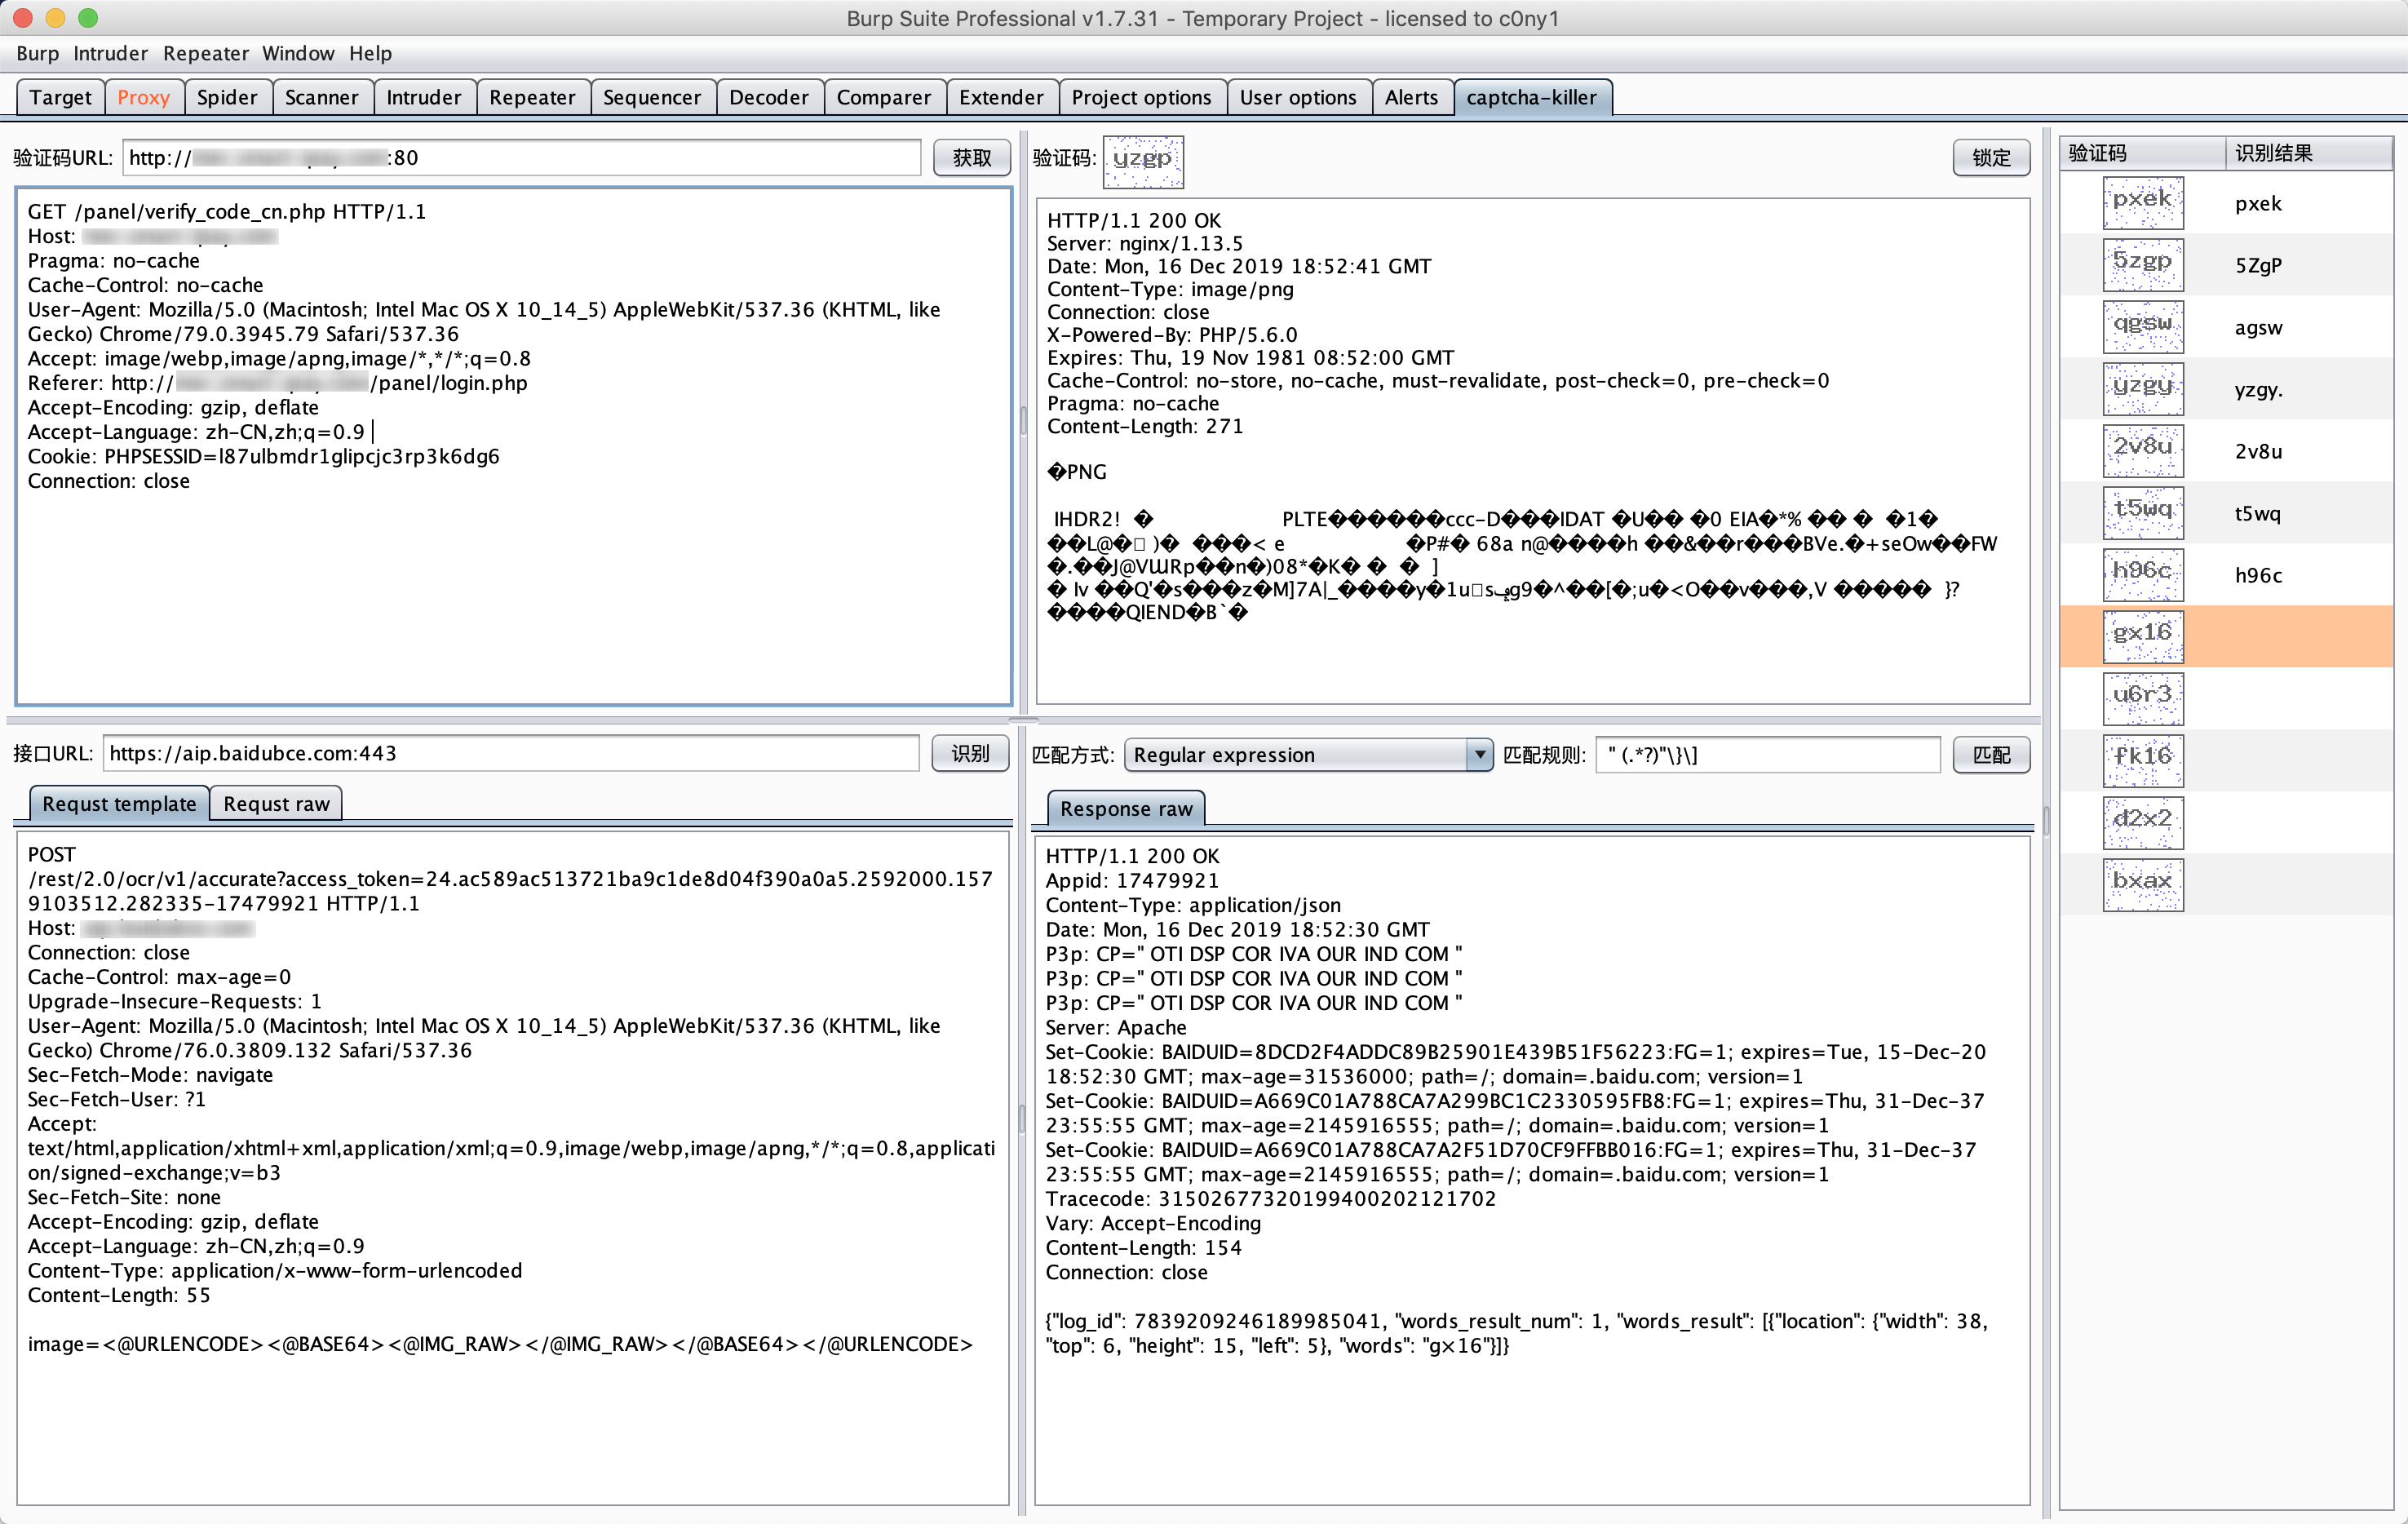This screenshot has width=2408, height=1524.
Task: Click the gx16 highlighted captcha thumbnail
Action: (2142, 636)
